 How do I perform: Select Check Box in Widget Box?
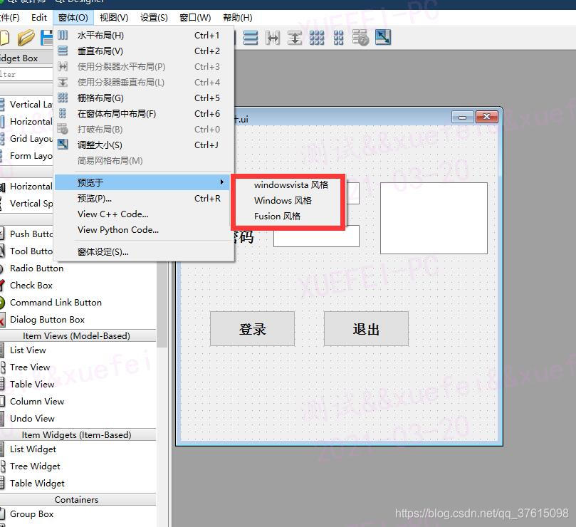coord(31,286)
